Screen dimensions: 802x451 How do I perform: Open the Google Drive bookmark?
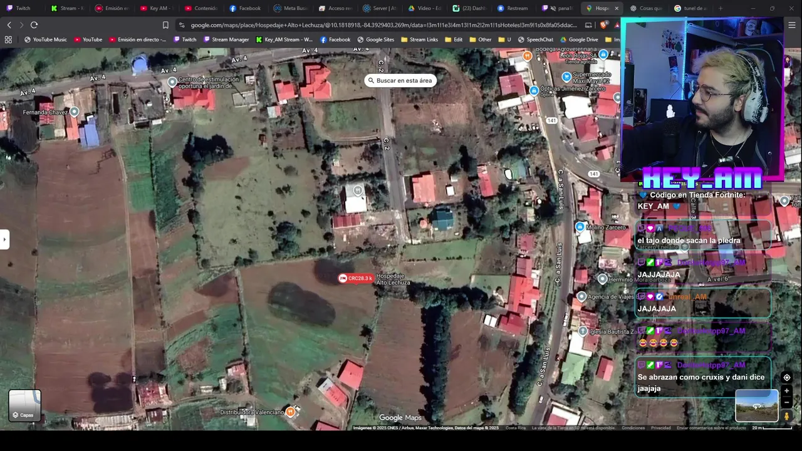[x=578, y=39]
